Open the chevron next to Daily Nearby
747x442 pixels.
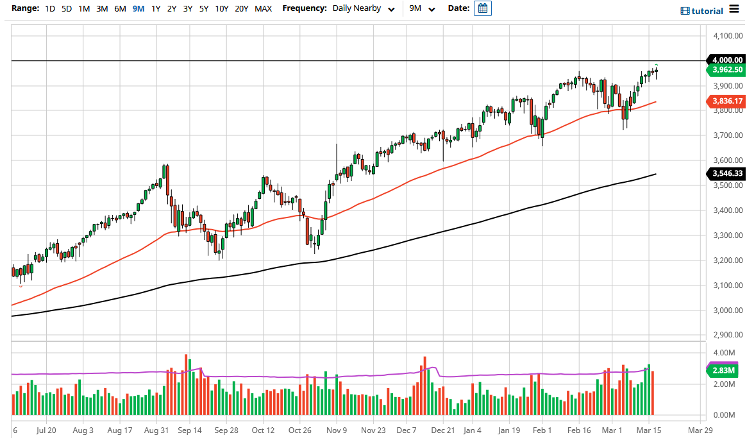click(x=391, y=9)
